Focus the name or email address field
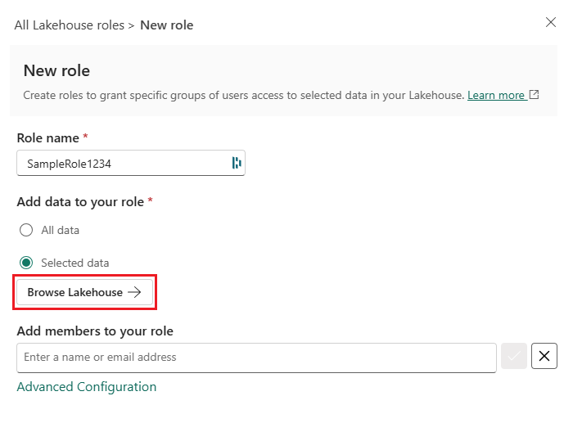This screenshot has width=573, height=423. (x=256, y=357)
